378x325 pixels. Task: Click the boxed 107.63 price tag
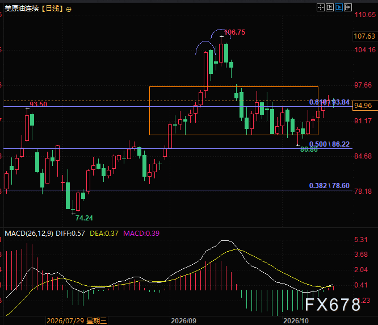tap(364, 36)
